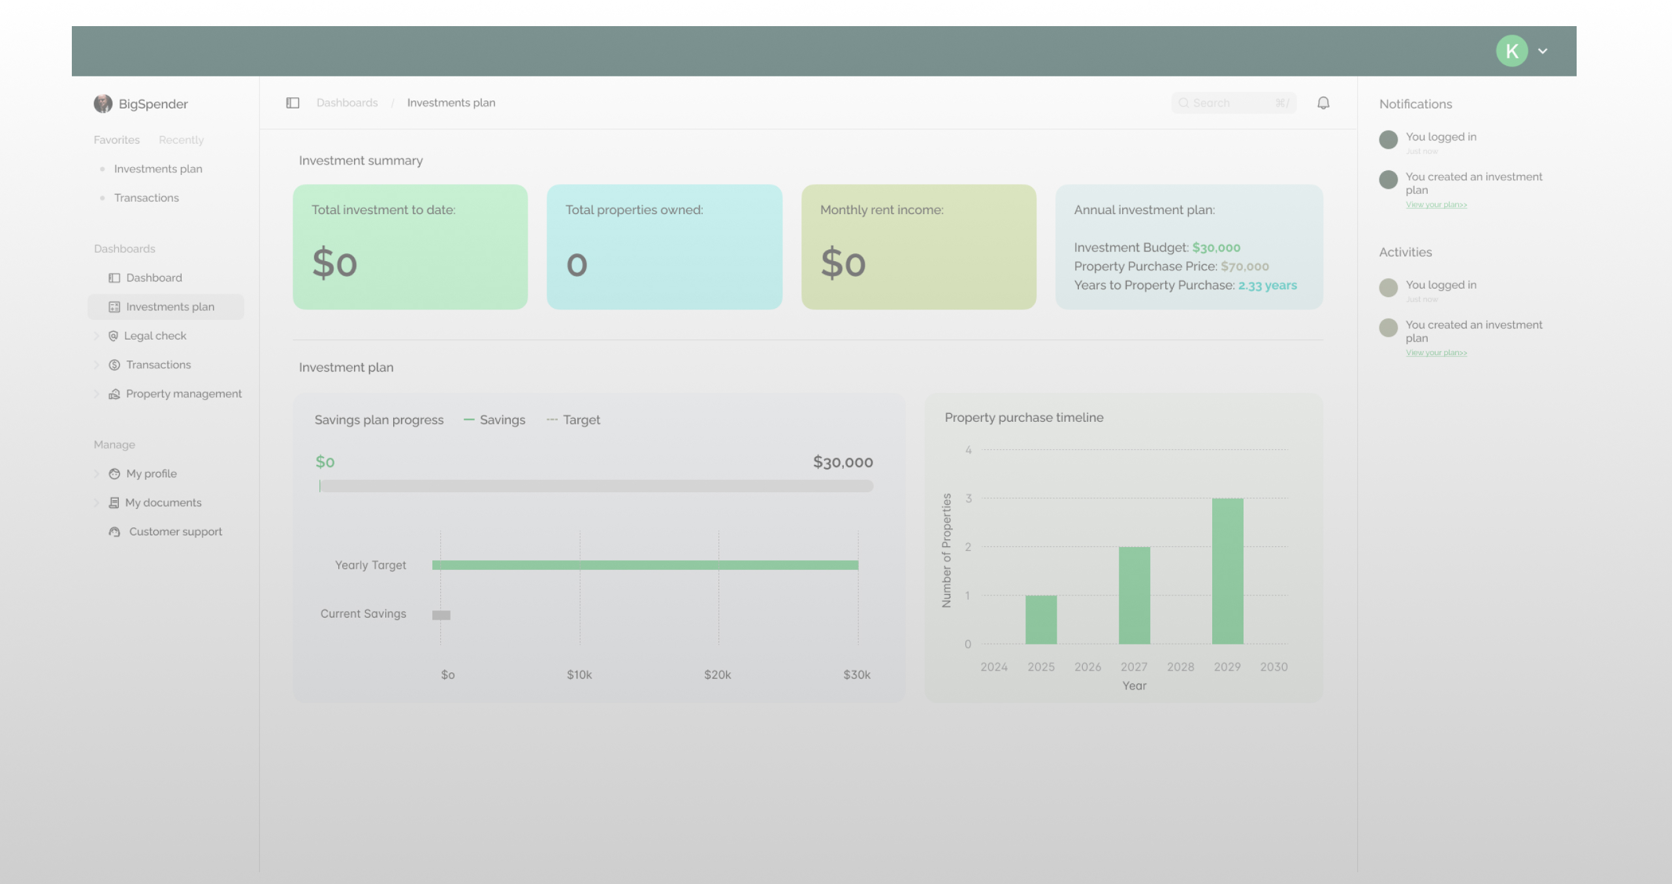Click You logged in activity avatar

tap(1389, 288)
